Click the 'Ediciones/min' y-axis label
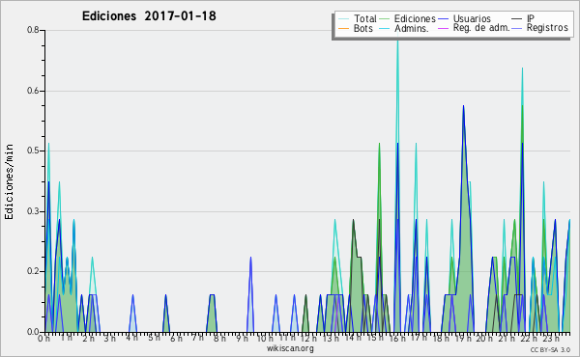Screen dimensions: 580x357 9,181
